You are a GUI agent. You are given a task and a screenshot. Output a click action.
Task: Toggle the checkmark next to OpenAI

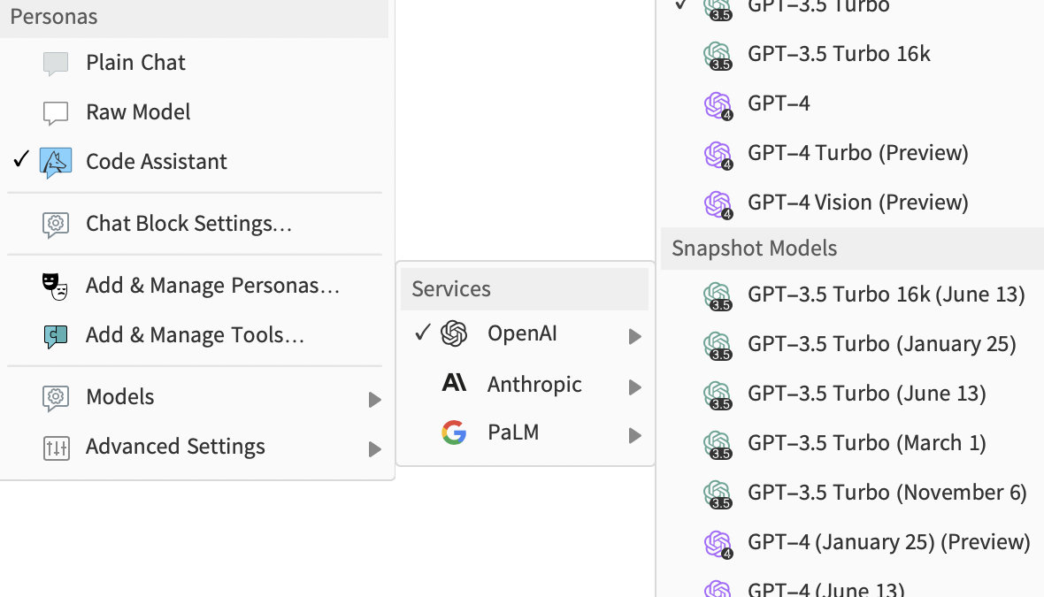point(423,332)
